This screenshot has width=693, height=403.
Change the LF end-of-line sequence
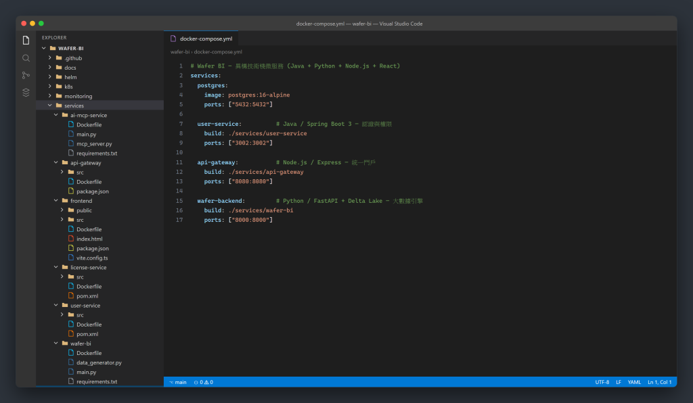[x=619, y=382]
